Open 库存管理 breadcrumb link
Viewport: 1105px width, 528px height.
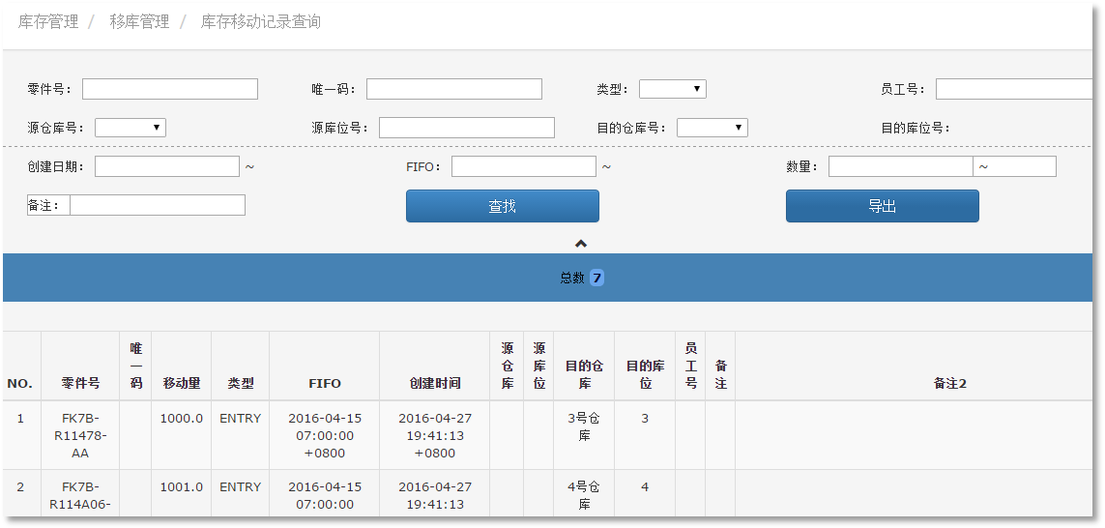[48, 22]
